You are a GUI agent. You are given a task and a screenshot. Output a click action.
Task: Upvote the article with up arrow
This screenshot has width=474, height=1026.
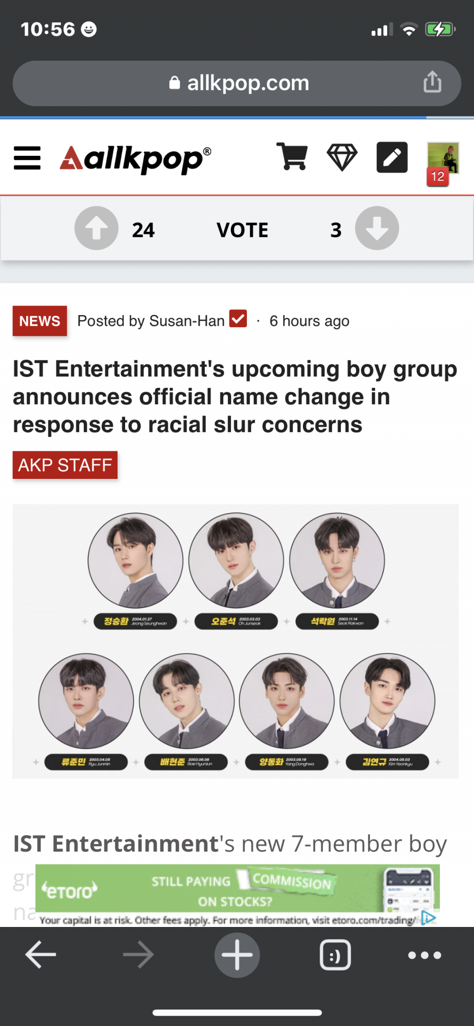point(96,228)
